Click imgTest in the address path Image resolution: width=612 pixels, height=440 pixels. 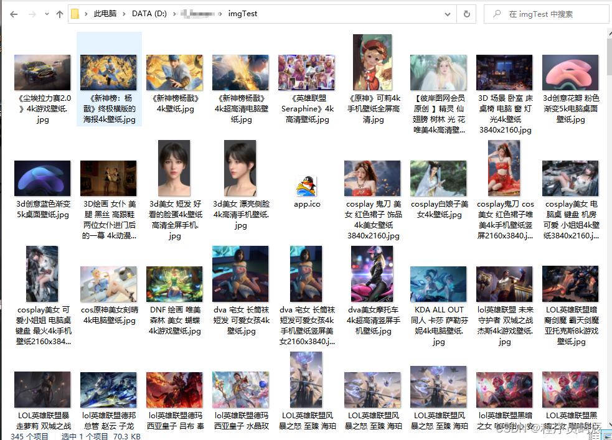coord(242,14)
